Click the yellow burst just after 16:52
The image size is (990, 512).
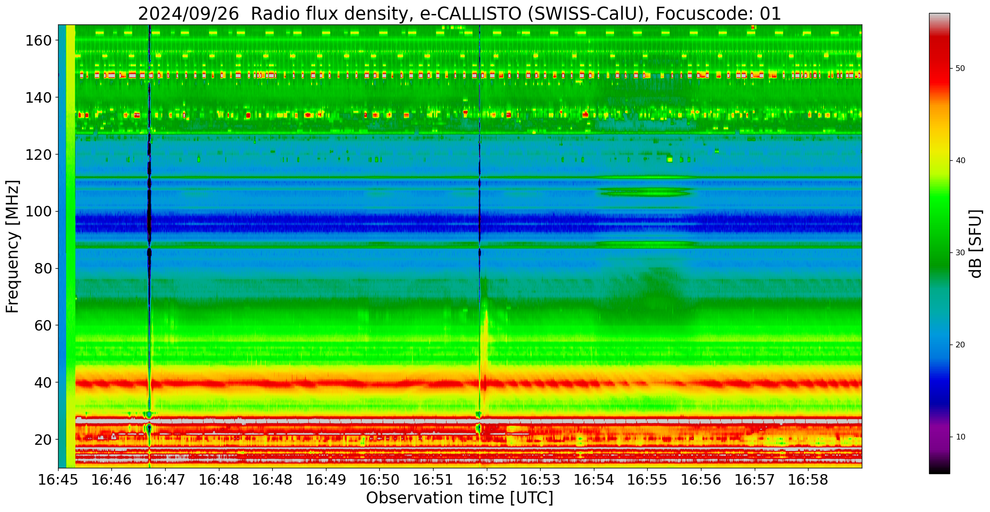coord(486,336)
